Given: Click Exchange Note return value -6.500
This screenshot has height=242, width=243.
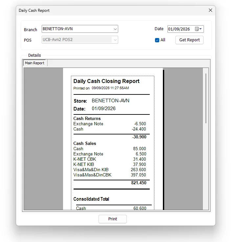Looking at the screenshot, I should pos(140,124).
